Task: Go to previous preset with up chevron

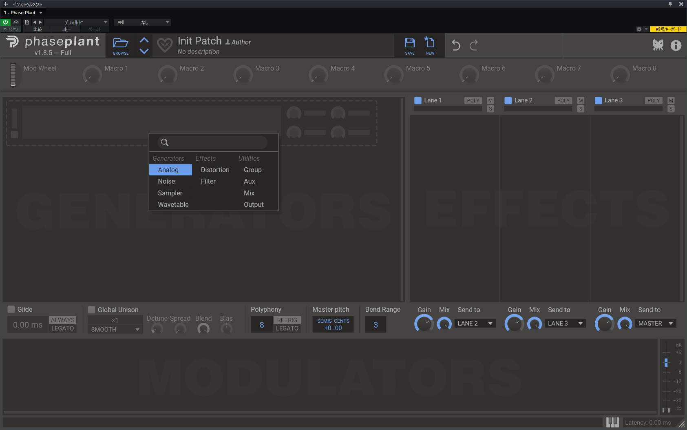Action: (x=144, y=40)
